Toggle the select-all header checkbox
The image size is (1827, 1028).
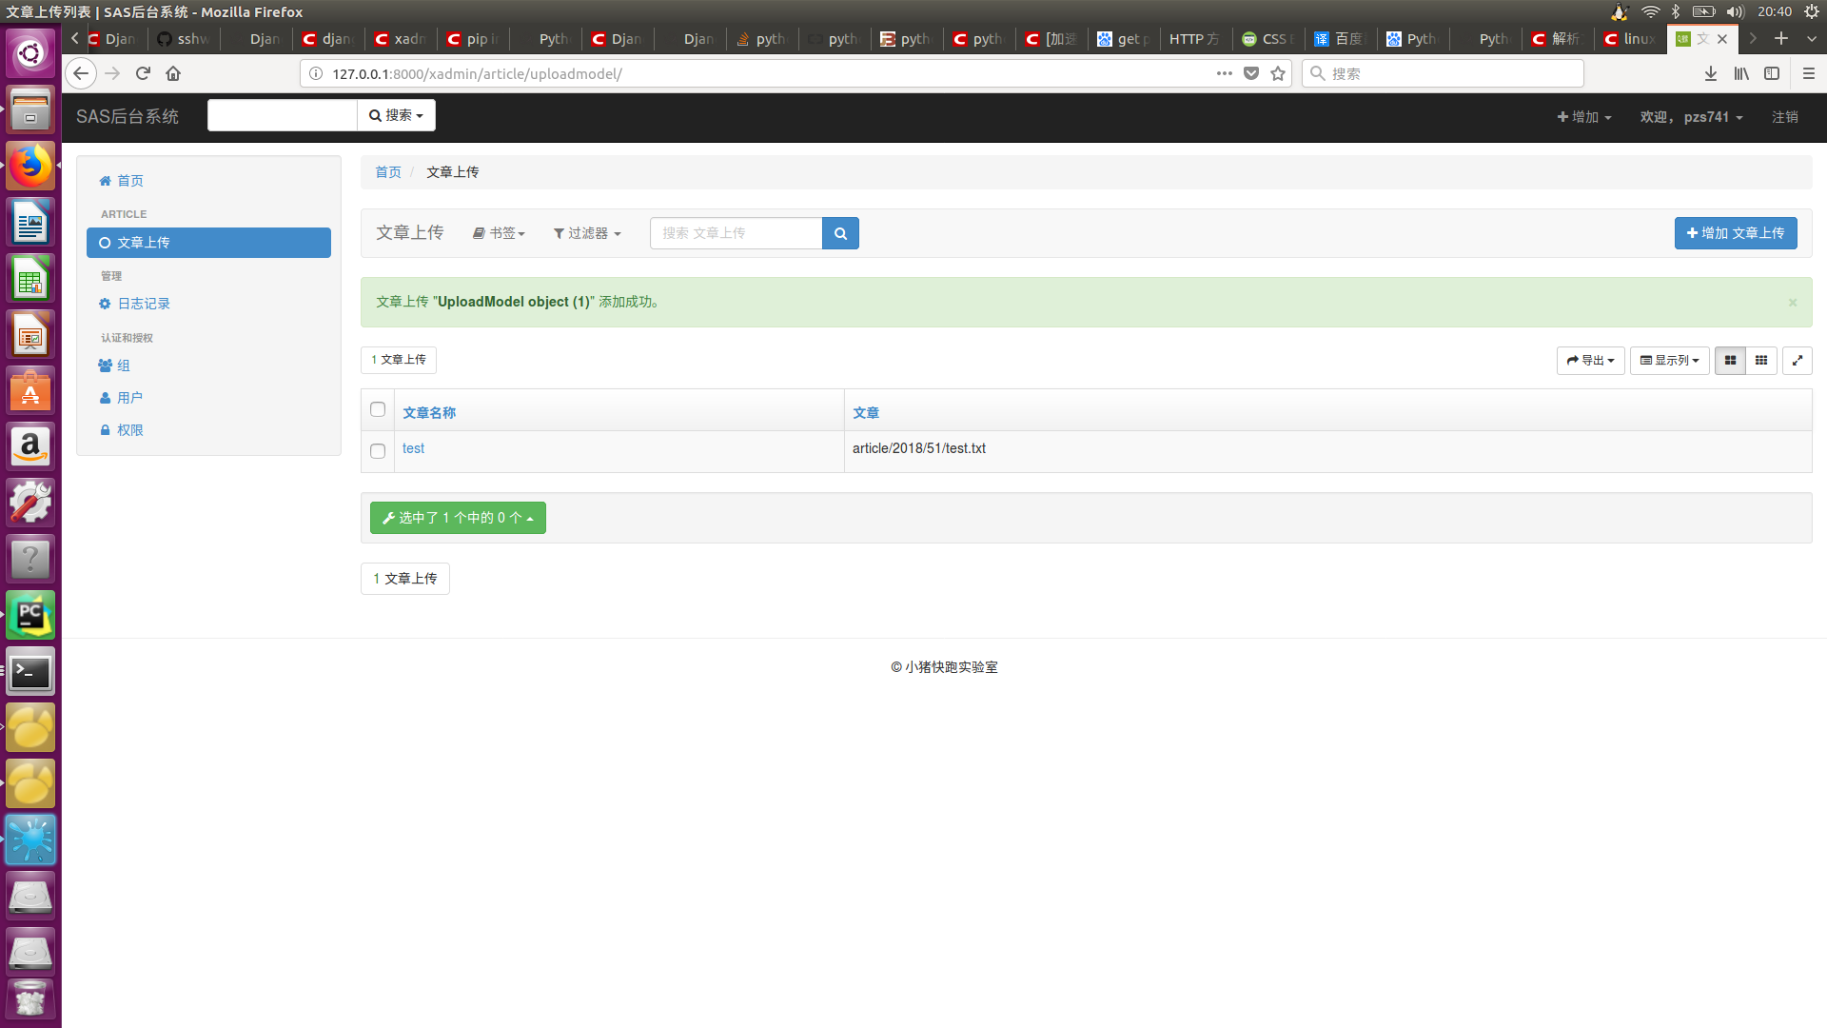378,409
